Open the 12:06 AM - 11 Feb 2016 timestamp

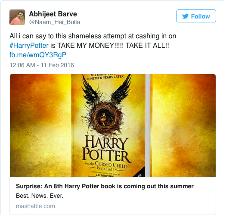coord(42,65)
